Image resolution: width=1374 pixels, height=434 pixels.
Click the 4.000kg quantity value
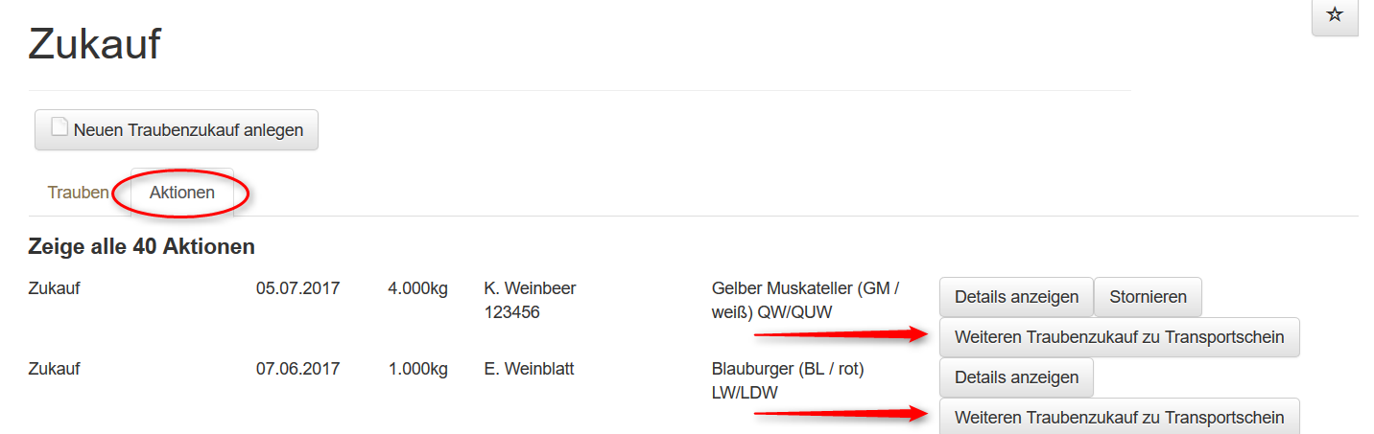click(x=417, y=288)
